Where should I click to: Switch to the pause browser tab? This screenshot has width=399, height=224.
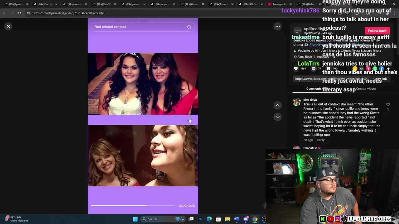click(133, 4)
